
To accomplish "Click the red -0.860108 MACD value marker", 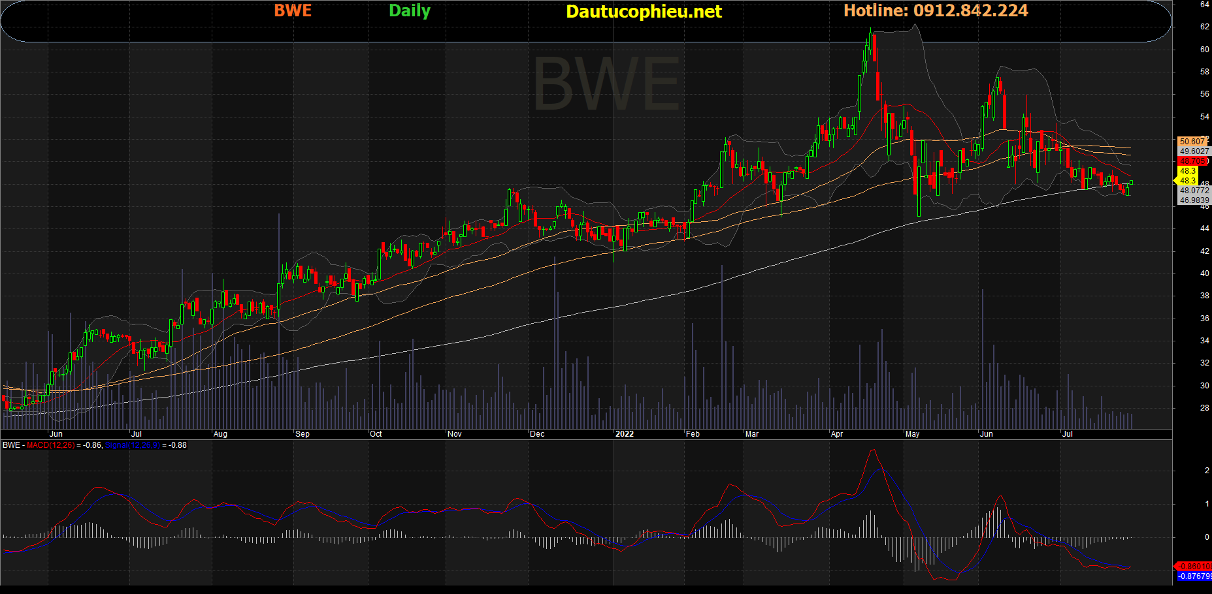I will coord(1193,567).
